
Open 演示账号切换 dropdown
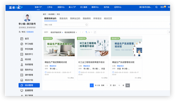[x=145, y=7]
